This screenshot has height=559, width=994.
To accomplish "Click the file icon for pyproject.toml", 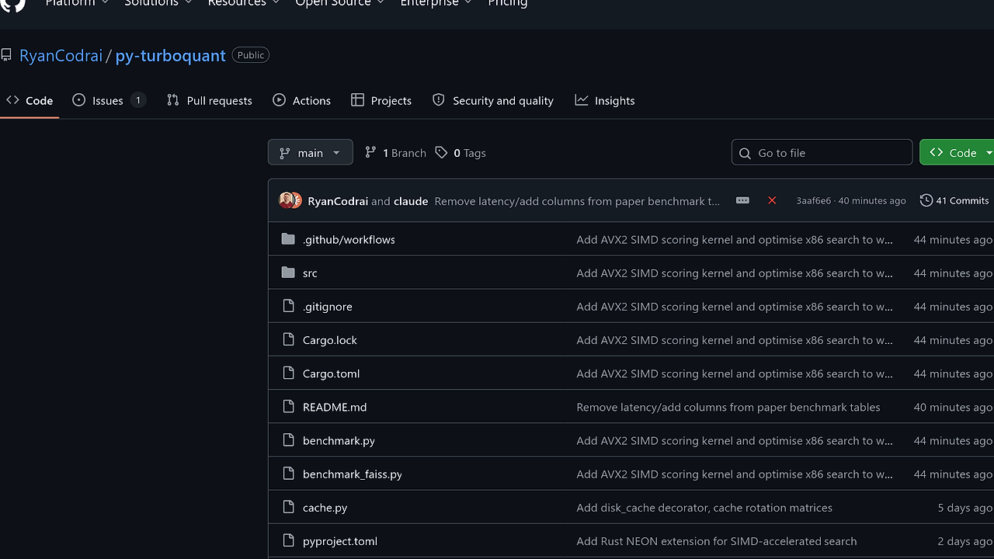I will [x=288, y=540].
